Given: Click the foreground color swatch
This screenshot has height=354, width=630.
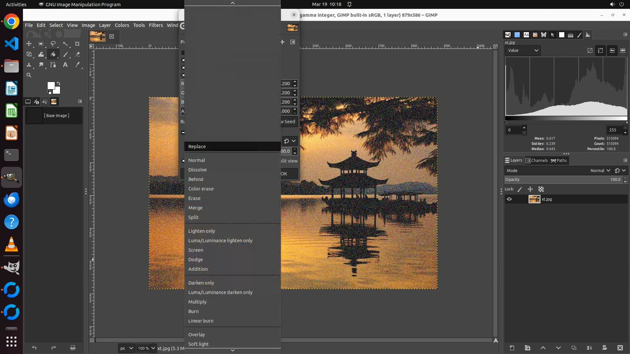Looking at the screenshot, I should [x=51, y=86].
